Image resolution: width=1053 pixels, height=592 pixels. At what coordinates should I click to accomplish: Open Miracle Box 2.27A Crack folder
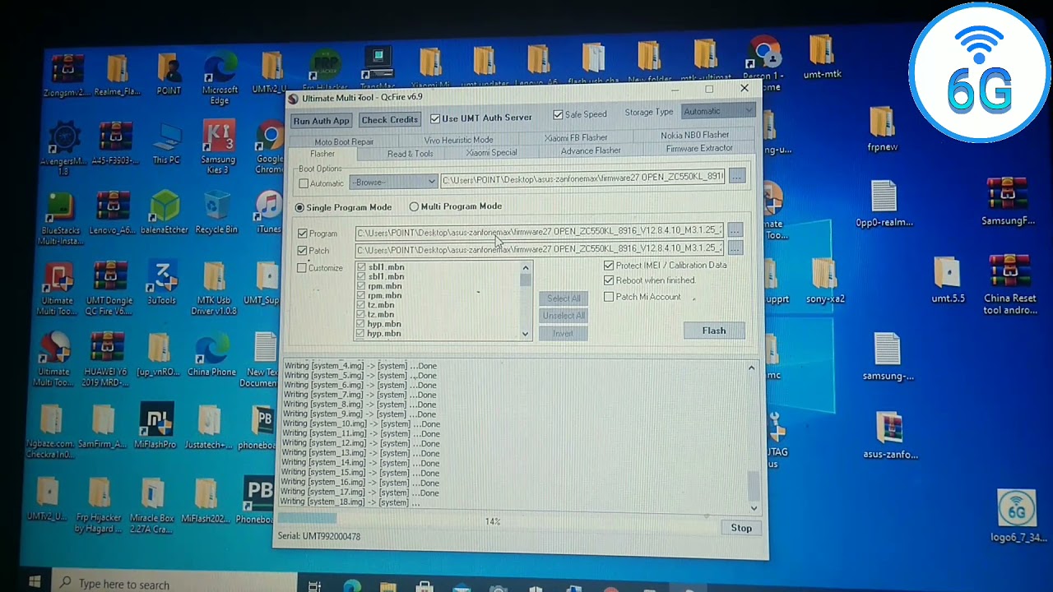click(151, 505)
